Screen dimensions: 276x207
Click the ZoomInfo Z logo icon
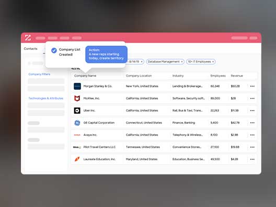(28, 38)
